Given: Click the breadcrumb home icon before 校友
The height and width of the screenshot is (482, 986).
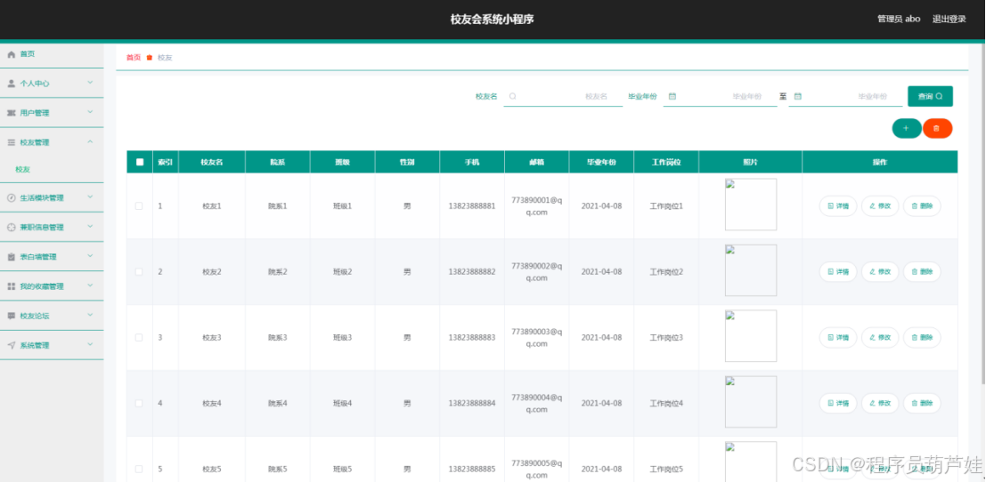Looking at the screenshot, I should click(x=150, y=58).
